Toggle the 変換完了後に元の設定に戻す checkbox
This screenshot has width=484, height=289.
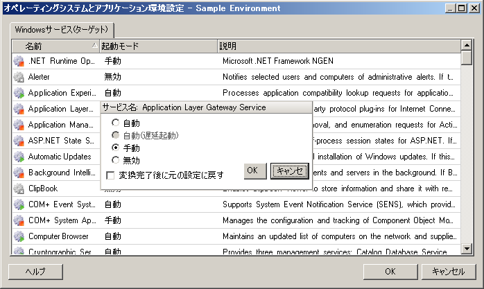tap(110, 175)
